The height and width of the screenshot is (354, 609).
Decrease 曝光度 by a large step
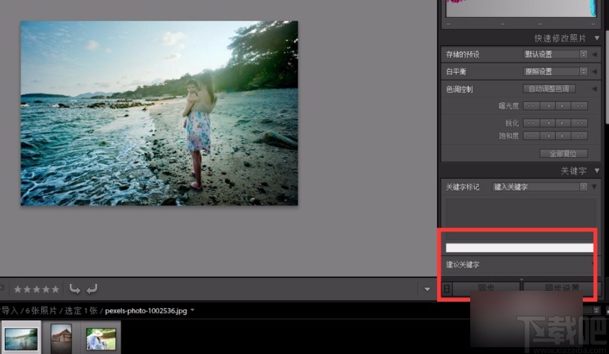(x=531, y=106)
